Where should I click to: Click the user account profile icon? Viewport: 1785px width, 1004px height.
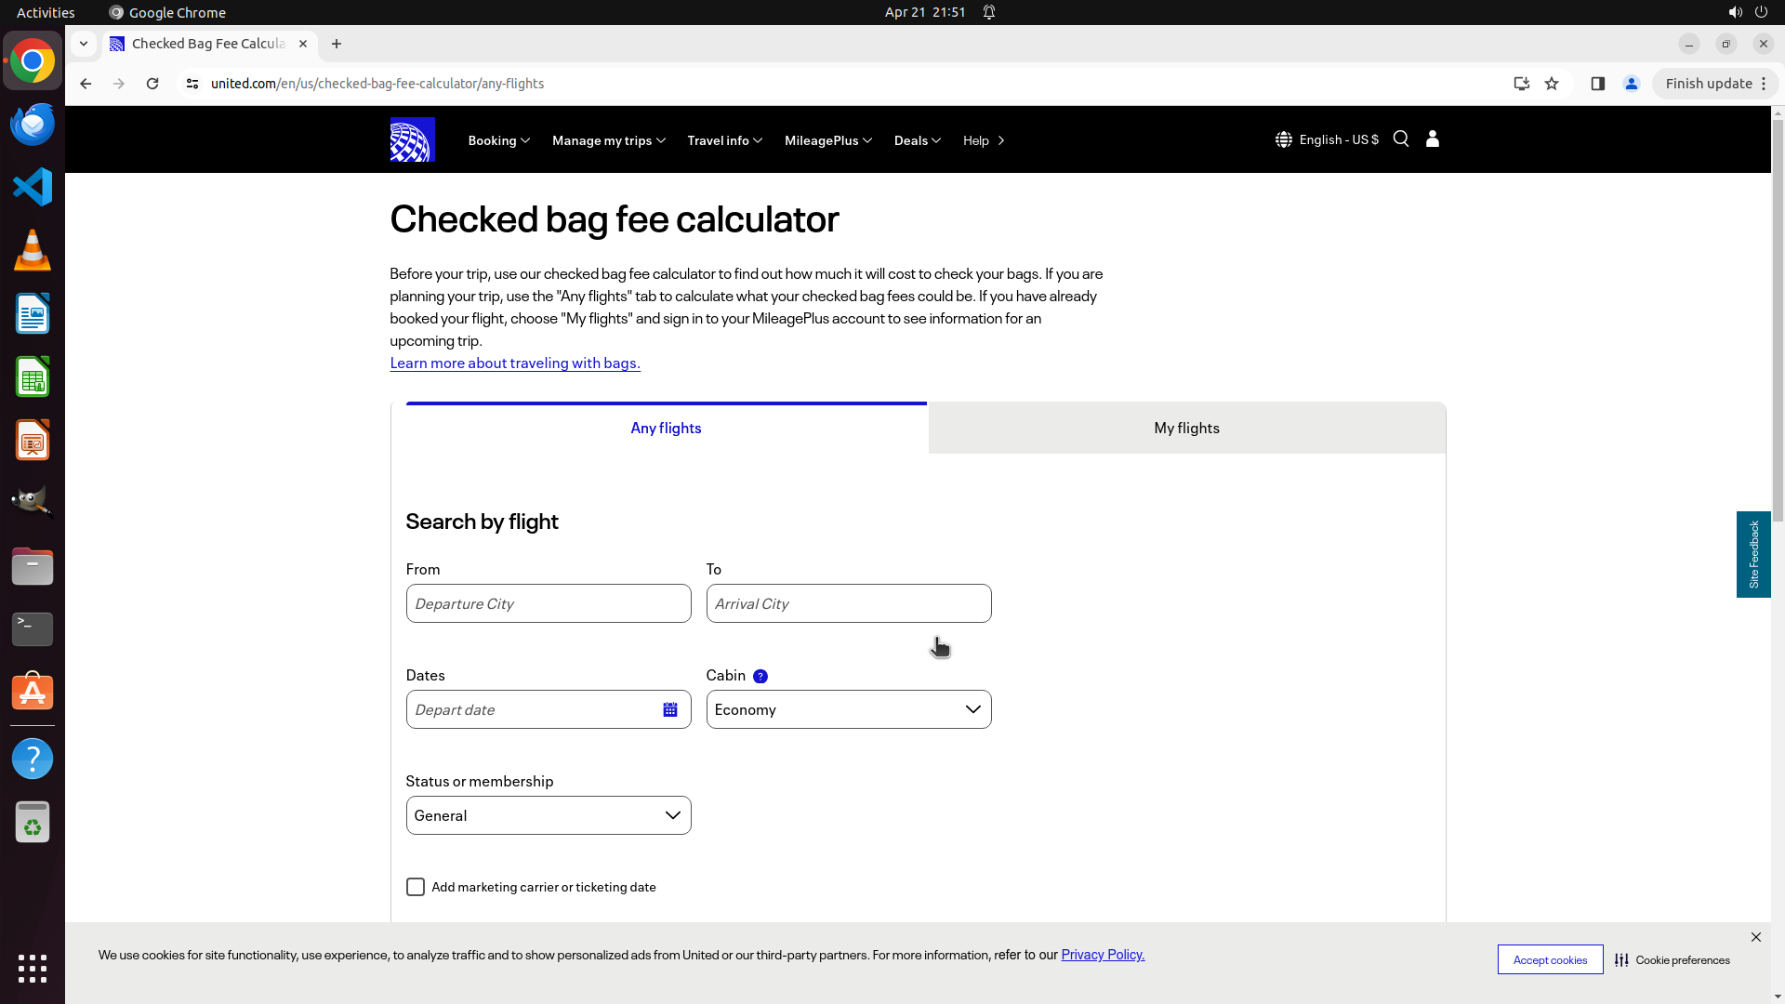[x=1433, y=139]
